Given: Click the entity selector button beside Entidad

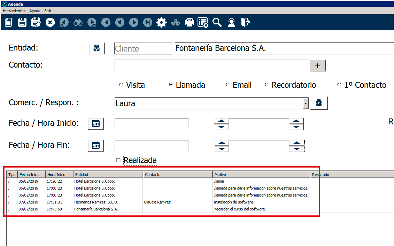Looking at the screenshot, I should [x=97, y=48].
